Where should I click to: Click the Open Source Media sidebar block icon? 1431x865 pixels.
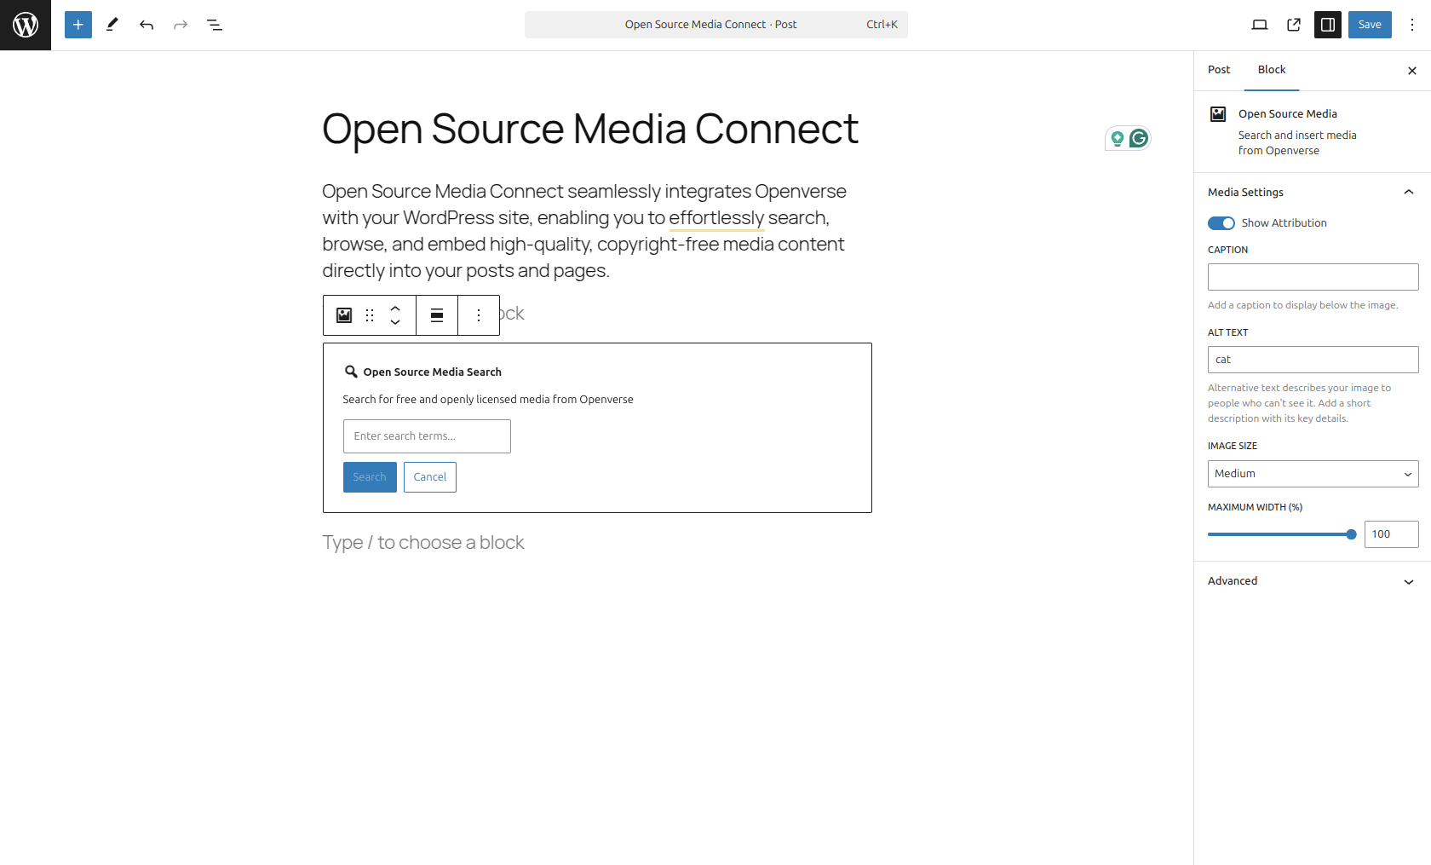point(1219,114)
